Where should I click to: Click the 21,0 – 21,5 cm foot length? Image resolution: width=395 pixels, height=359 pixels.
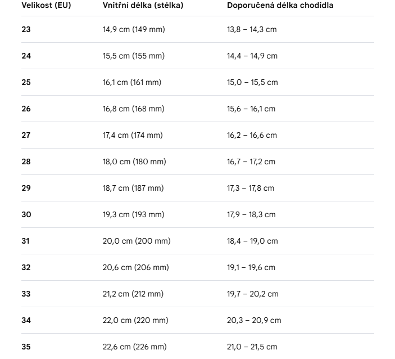point(252,347)
